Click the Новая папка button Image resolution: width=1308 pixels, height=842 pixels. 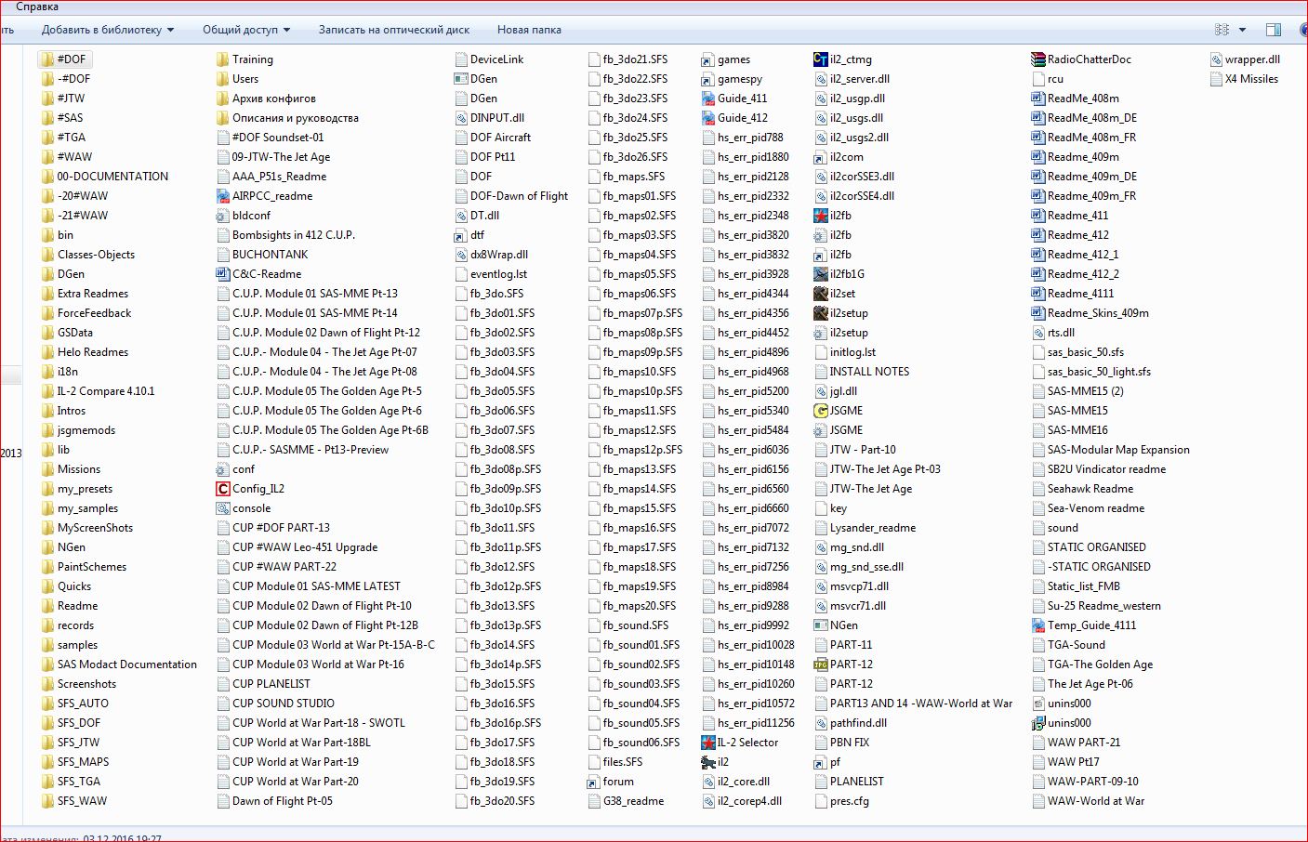529,30
